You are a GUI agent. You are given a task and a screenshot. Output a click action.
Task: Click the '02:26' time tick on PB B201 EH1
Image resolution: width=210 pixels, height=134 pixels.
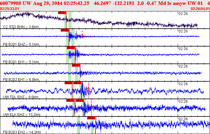pos(183,49)
